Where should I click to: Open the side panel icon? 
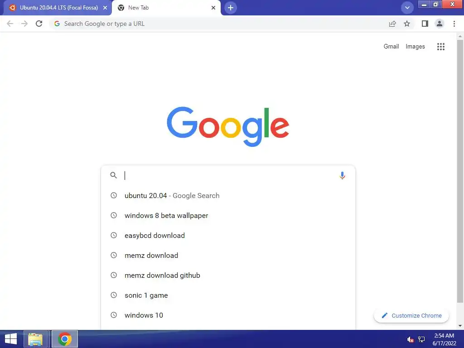coord(425,24)
